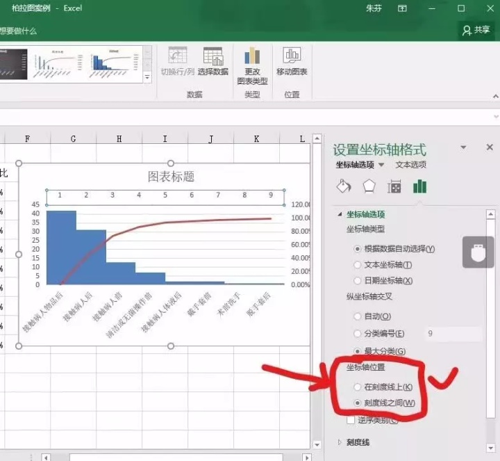Switch to the 坐标轴选项 tab

(x=355, y=165)
